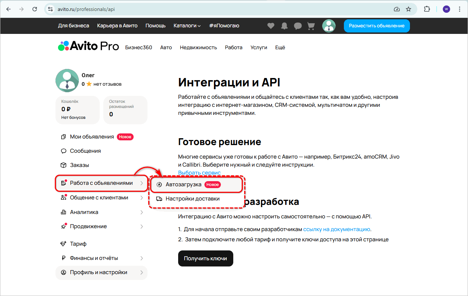Open Автозагрузка via its circular icon

[x=159, y=184]
